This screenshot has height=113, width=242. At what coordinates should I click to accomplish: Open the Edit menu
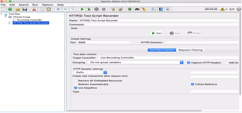point(12,5)
